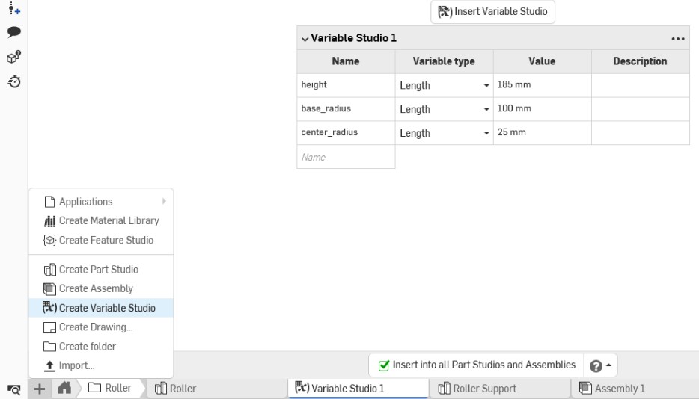Click the add custom feature icon in sidebar
This screenshot has height=399, width=699.
[14, 8]
